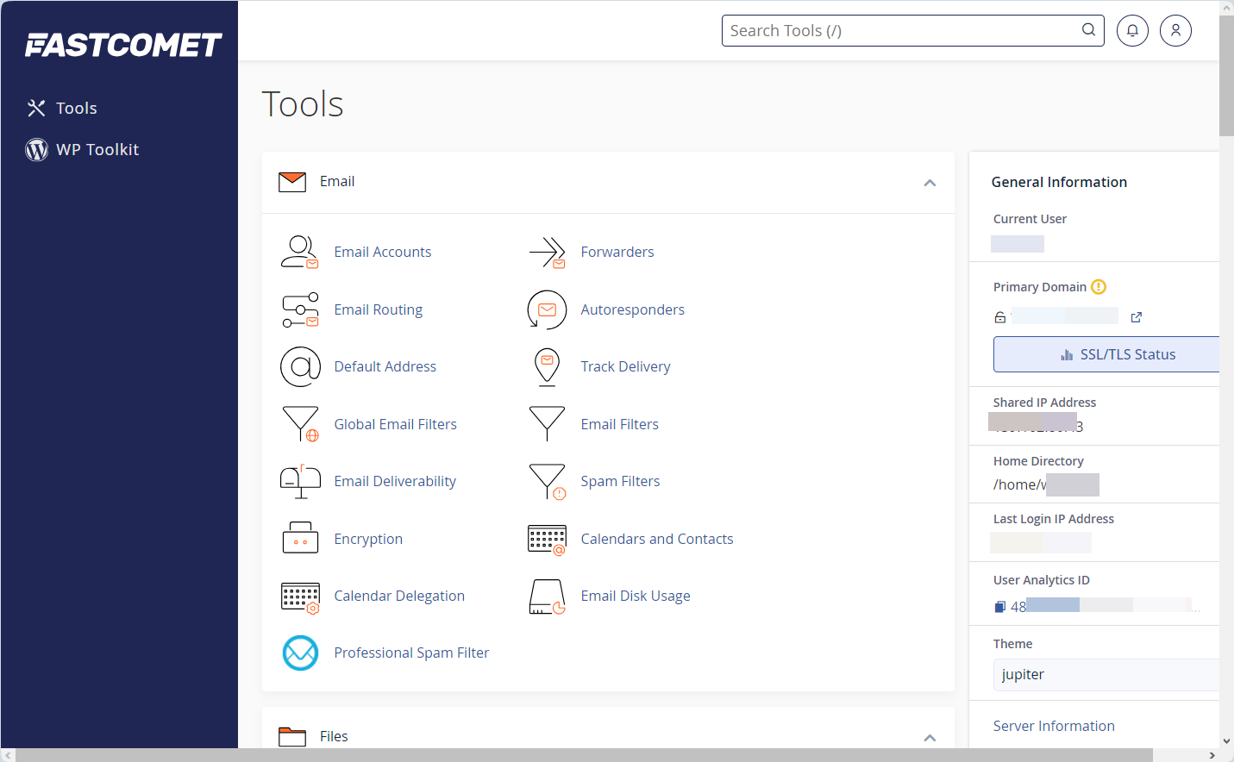Open the Email Routing icon
The width and height of the screenshot is (1234, 762).
[x=300, y=309]
